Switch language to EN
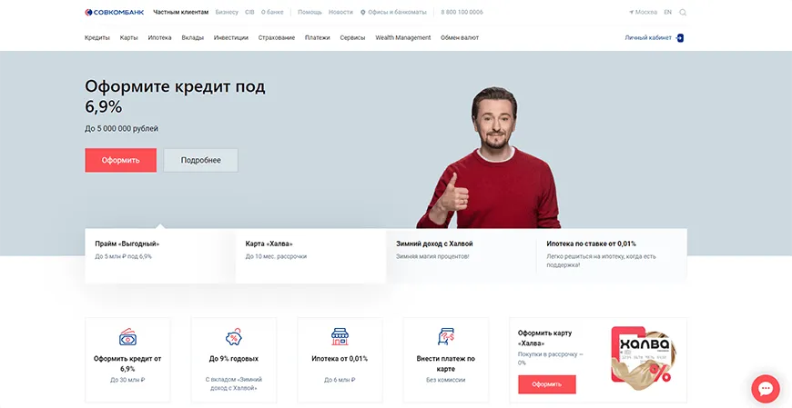 tap(668, 12)
